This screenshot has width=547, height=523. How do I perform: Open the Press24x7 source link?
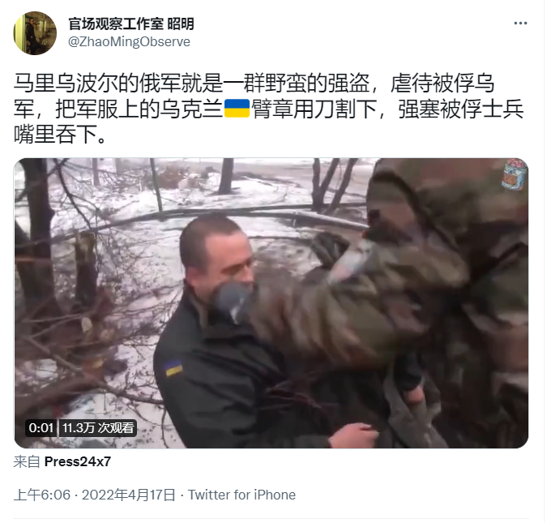[78, 461]
